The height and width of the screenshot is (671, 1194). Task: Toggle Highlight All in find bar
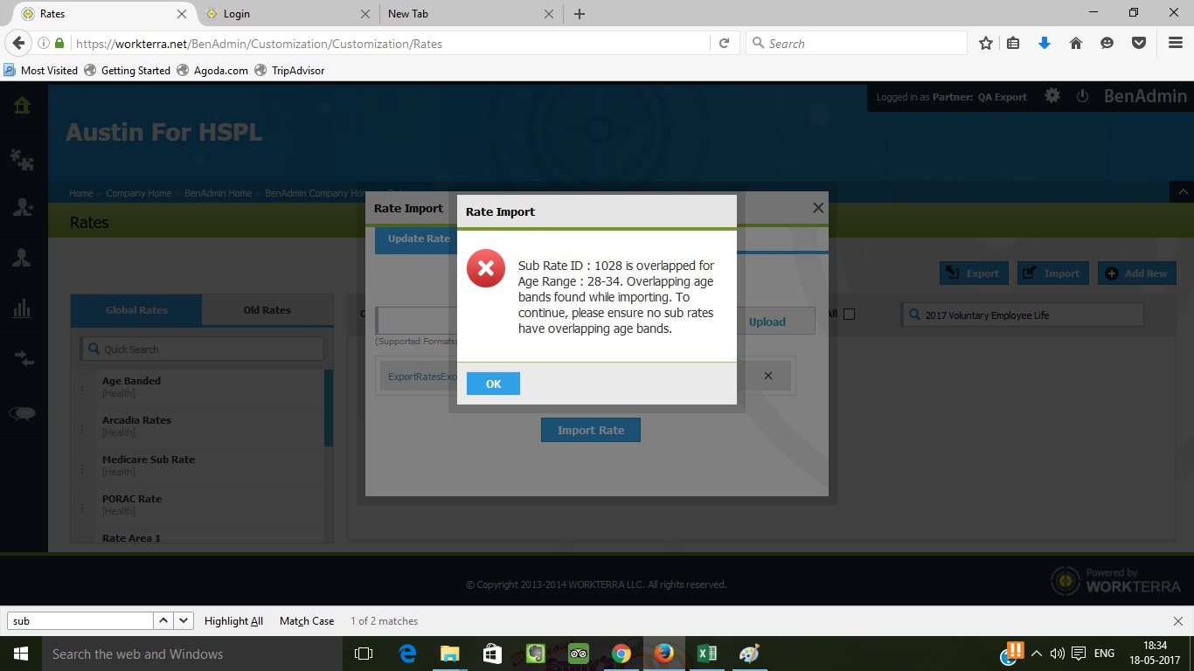tap(233, 621)
